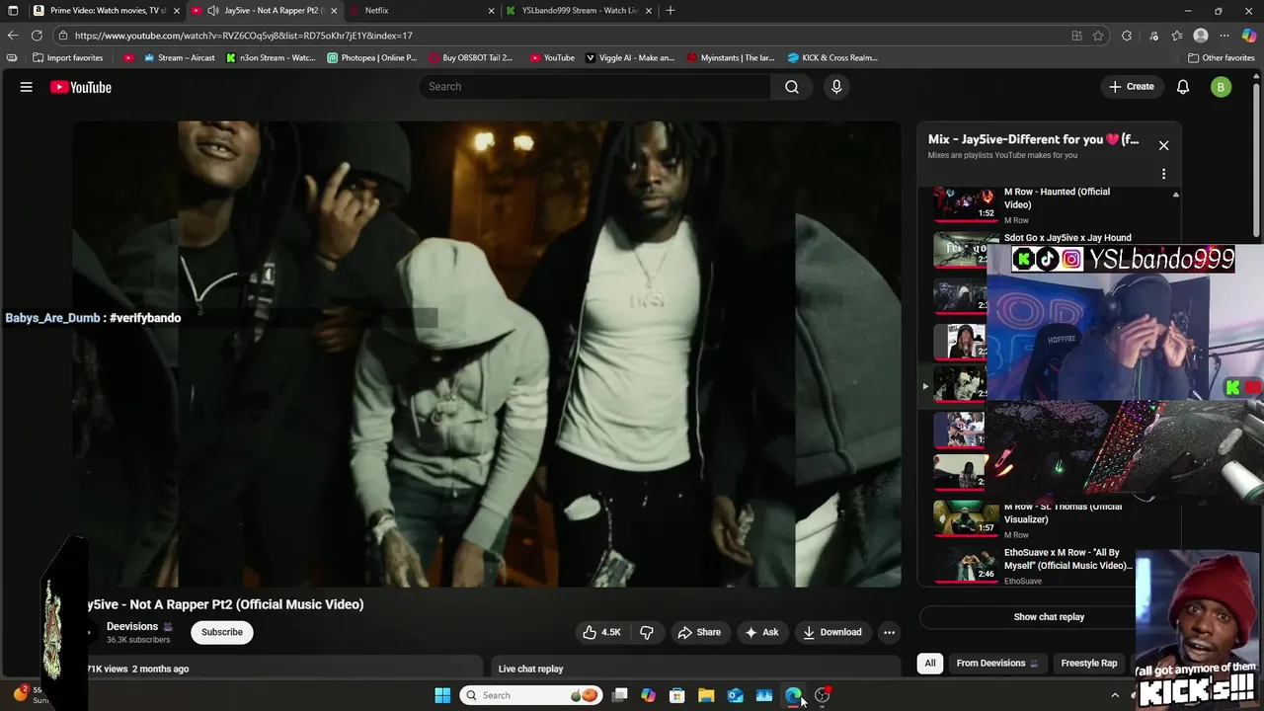
Task: Download the video
Action: (x=831, y=632)
